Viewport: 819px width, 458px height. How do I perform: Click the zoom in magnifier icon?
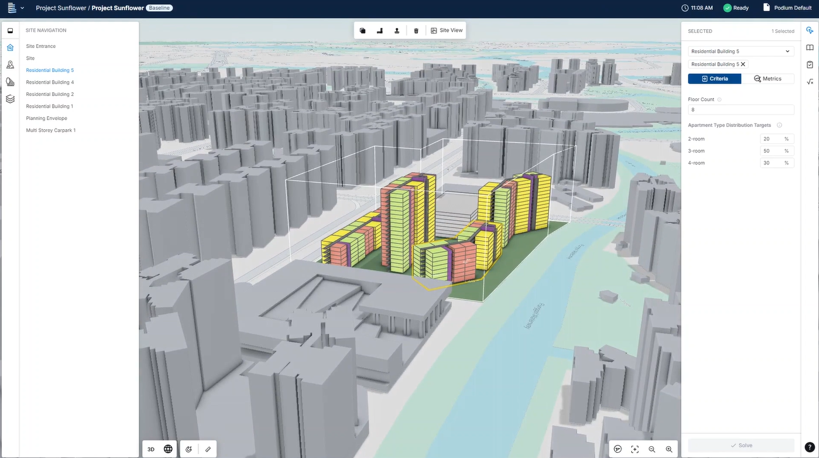coord(669,449)
